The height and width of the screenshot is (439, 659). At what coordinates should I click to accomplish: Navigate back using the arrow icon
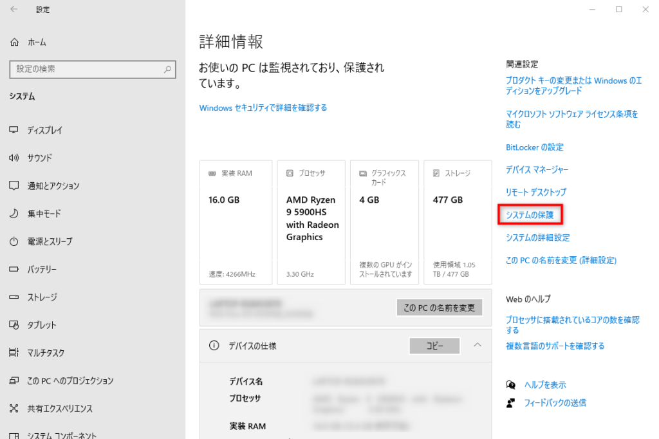(x=13, y=10)
